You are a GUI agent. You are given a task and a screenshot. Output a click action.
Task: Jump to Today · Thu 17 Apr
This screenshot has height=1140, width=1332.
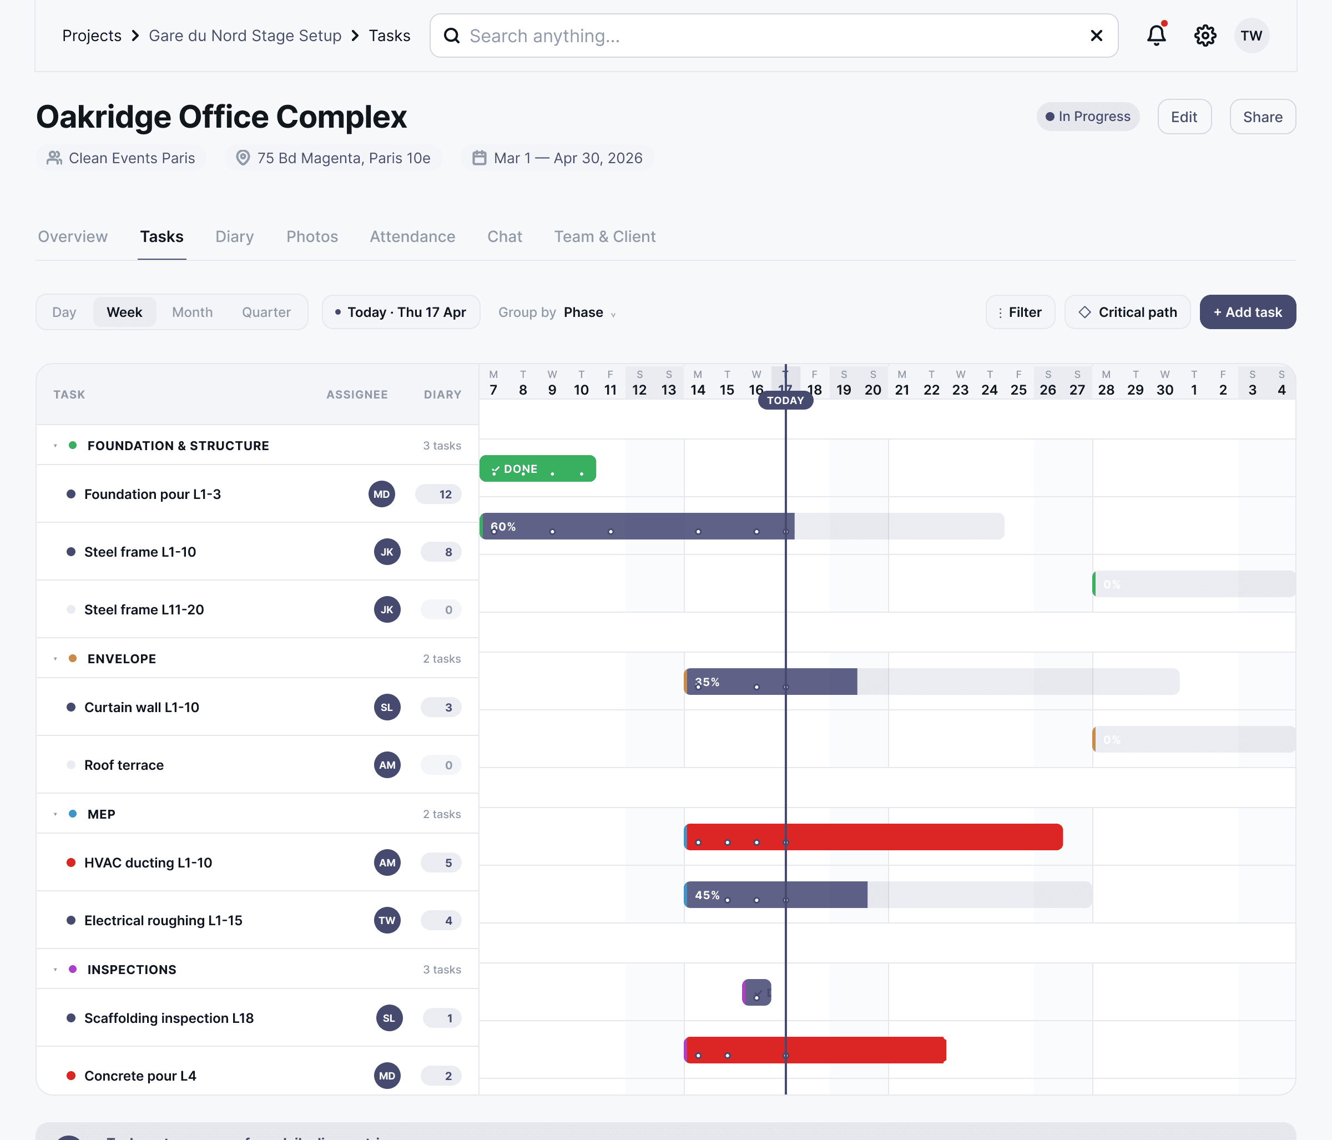[x=401, y=312]
